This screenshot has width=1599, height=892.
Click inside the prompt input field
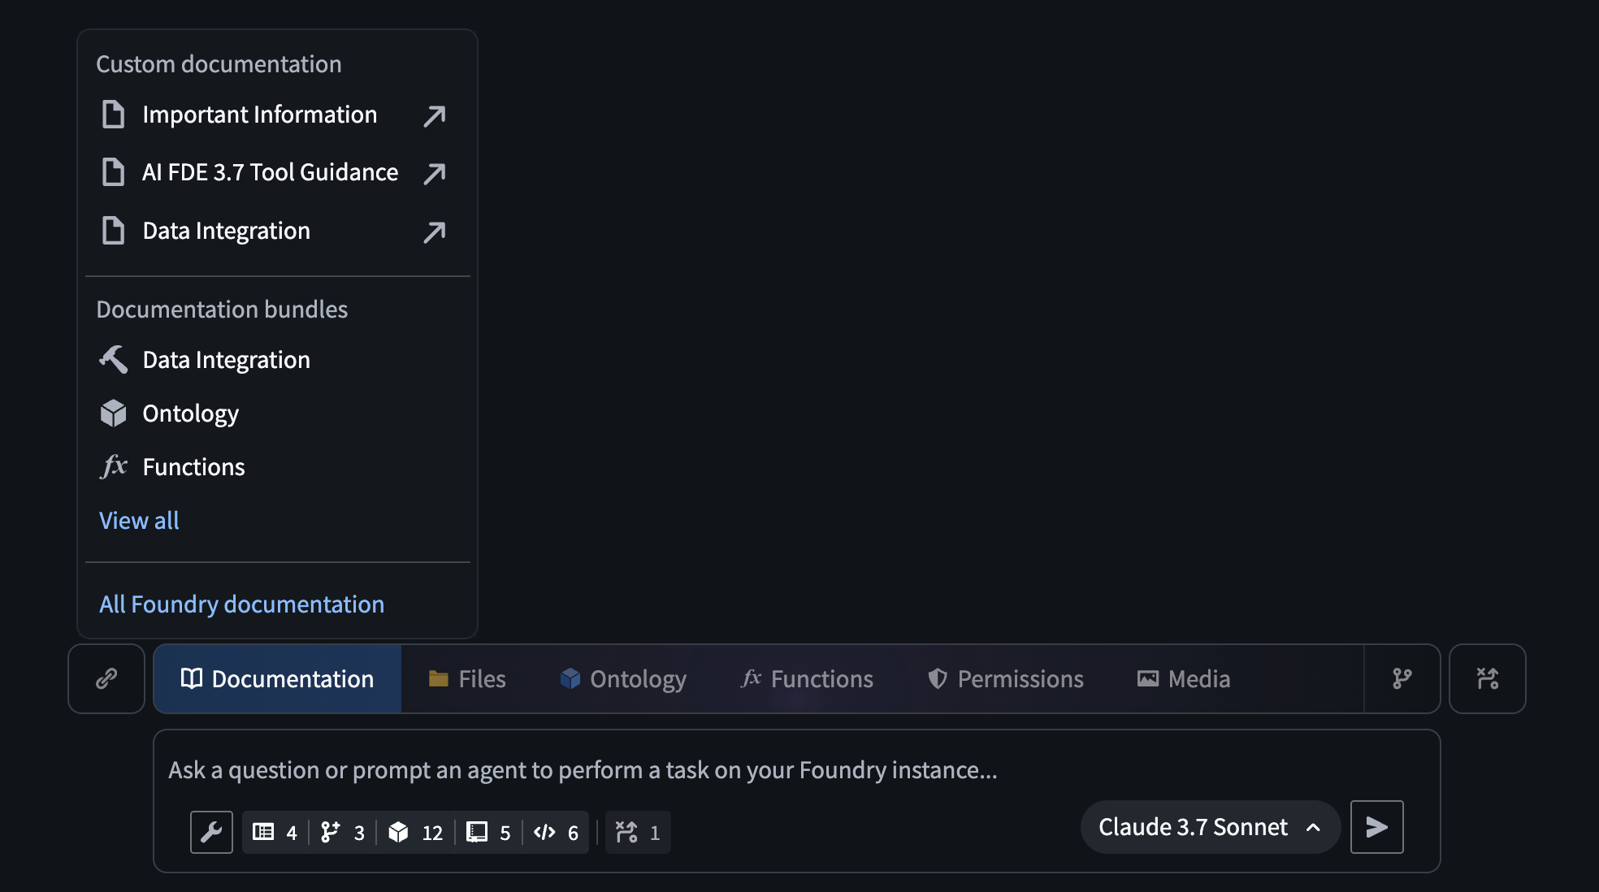point(583,770)
